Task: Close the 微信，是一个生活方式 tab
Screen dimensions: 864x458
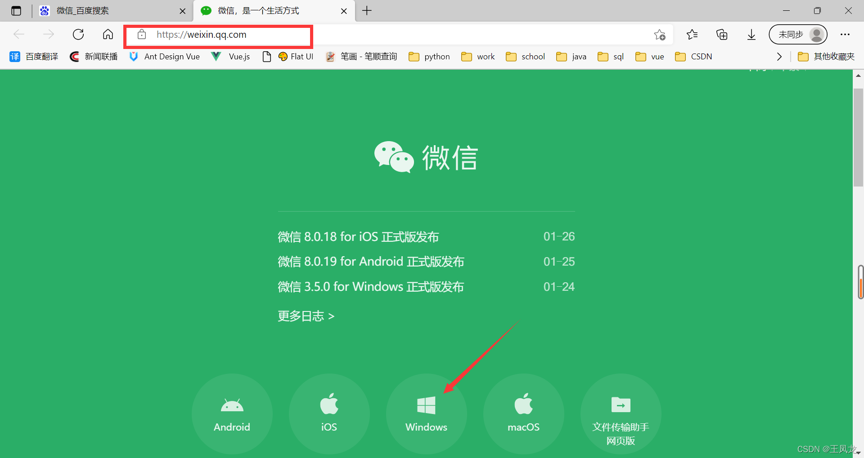Action: click(x=344, y=11)
